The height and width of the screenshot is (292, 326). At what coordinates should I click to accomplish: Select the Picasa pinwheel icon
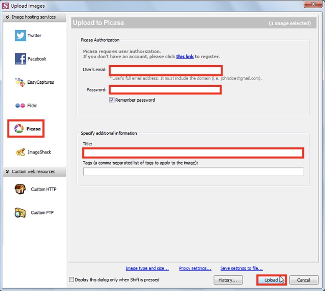(19, 129)
